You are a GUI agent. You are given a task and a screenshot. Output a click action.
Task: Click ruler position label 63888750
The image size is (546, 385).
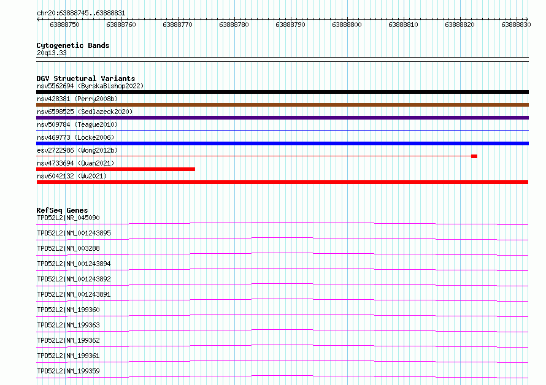(65, 25)
